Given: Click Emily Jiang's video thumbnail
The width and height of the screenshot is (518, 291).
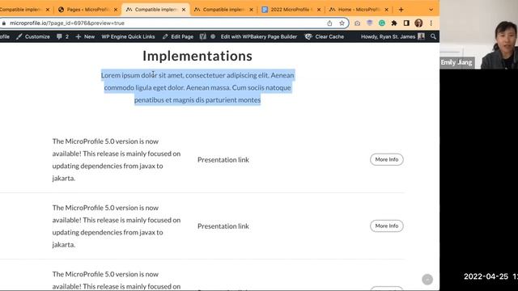Looking at the screenshot, I should click(478, 35).
